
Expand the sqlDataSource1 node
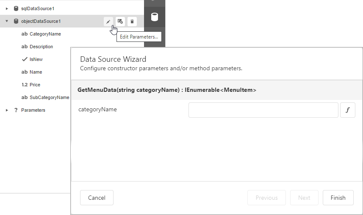click(7, 8)
